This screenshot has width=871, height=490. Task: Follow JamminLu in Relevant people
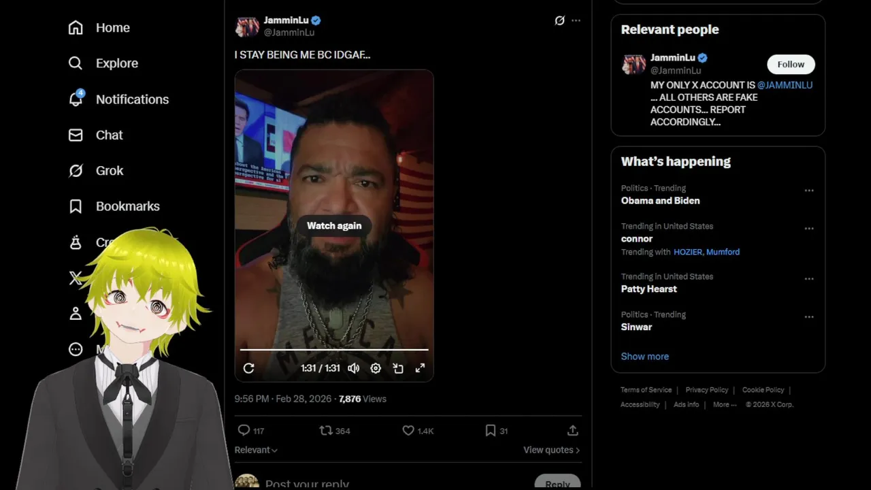[791, 64]
